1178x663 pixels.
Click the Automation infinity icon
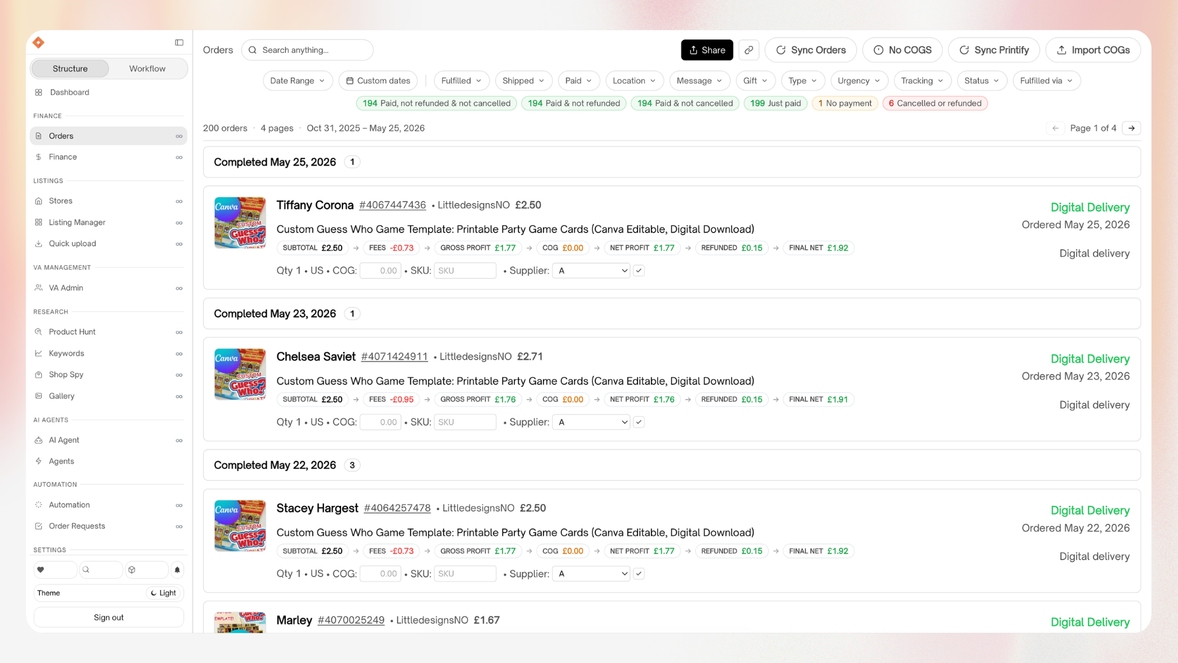click(x=179, y=505)
